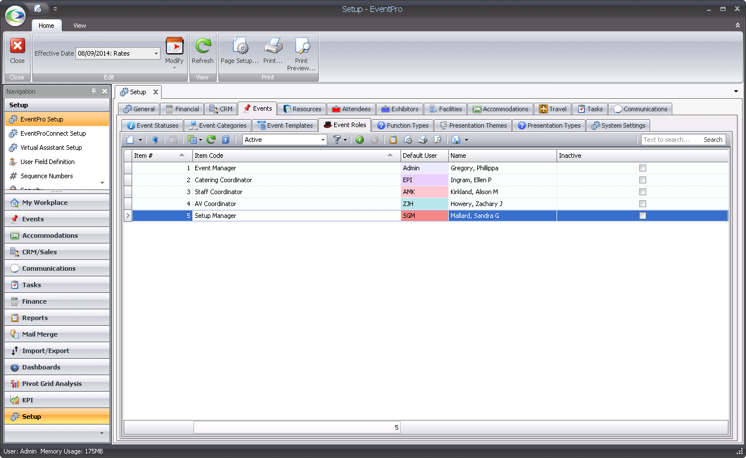
Task: Open CRM/Sales navigation group
Action: click(x=57, y=252)
